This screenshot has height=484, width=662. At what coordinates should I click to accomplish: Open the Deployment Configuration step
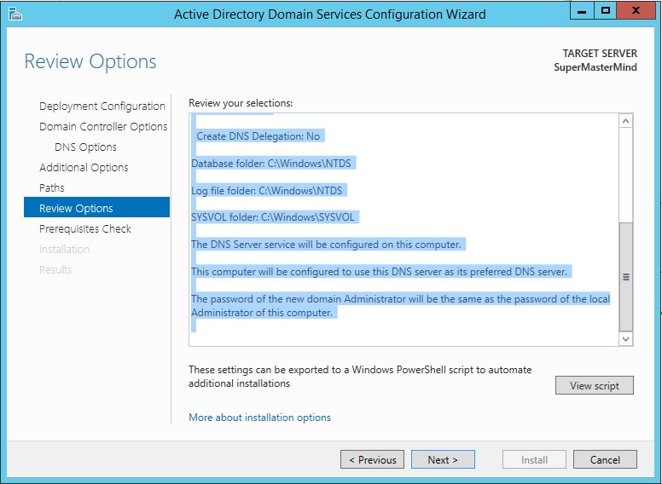pyautogui.click(x=102, y=107)
